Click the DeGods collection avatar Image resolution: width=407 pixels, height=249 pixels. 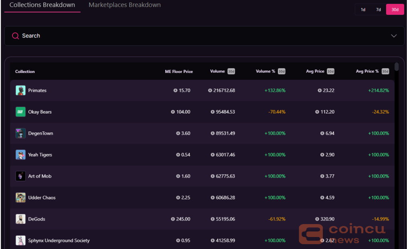[x=20, y=219]
